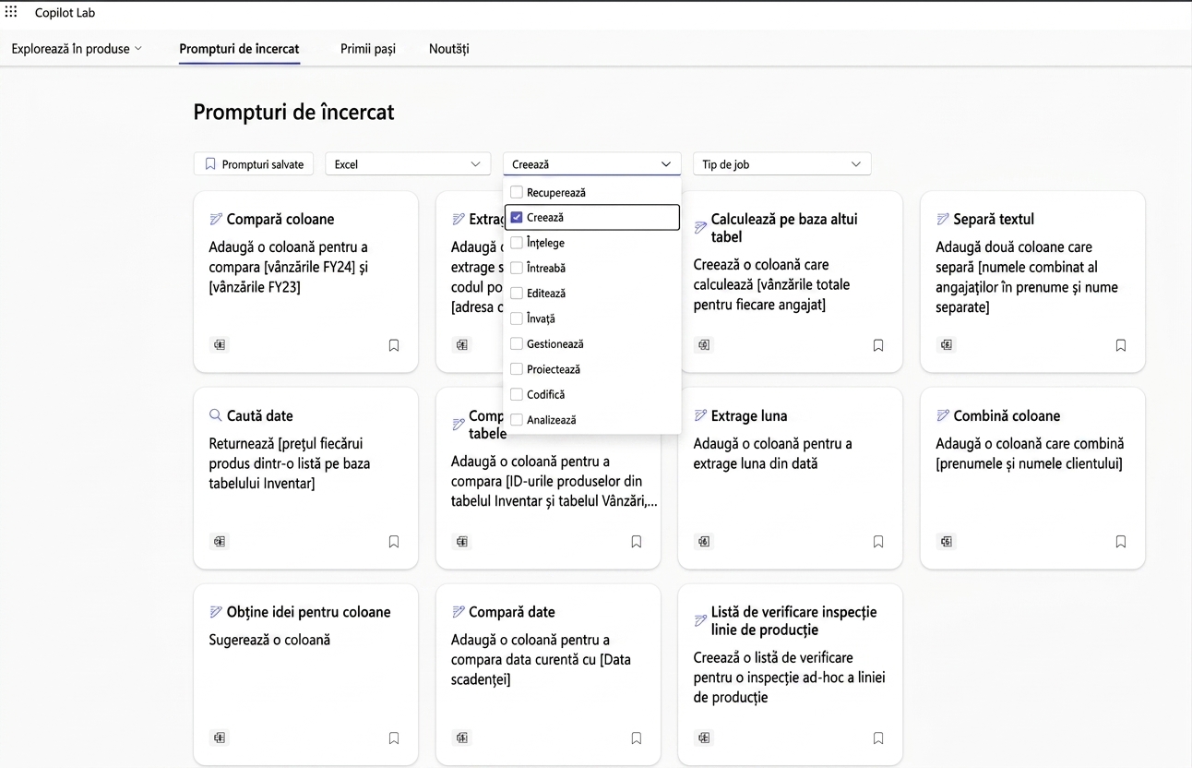Viewport: 1192px width, 768px height.
Task: Open the Caută date prompt title
Action: (x=260, y=415)
